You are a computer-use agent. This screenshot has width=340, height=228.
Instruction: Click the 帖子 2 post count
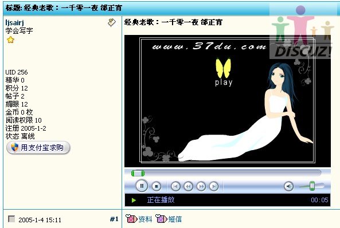point(15,96)
